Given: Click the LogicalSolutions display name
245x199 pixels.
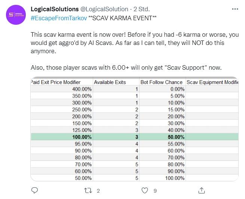Looking at the screenshot, I should (55, 9).
